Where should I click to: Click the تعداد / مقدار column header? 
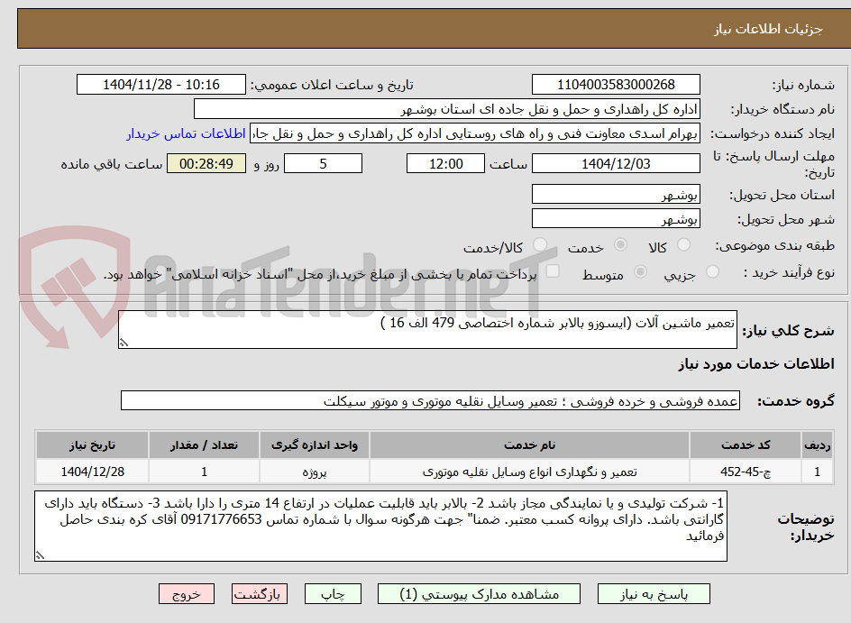click(x=204, y=445)
